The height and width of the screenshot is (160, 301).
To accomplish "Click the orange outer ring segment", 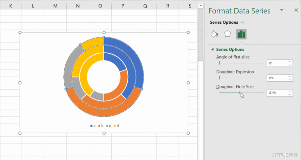I will point(104,112).
